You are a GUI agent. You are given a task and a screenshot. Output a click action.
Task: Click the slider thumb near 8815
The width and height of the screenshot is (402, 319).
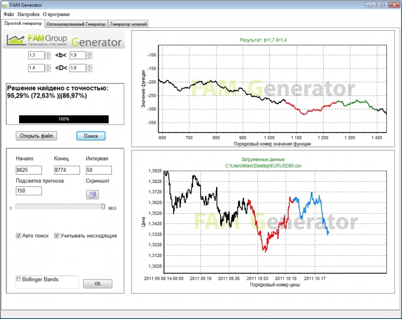pos(103,207)
